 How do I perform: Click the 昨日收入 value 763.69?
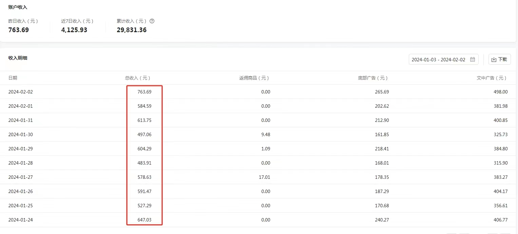coord(19,30)
